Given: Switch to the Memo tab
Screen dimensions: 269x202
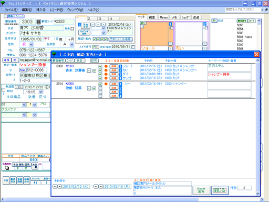Looking at the screenshot, I should (x=164, y=17).
